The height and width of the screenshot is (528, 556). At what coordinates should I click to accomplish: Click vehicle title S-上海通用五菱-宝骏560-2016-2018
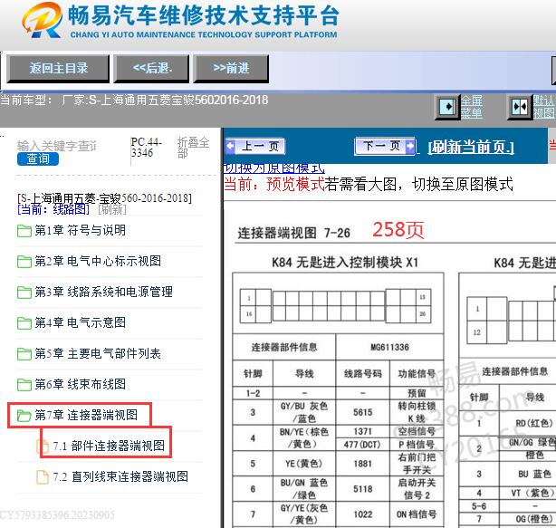pyautogui.click(x=105, y=197)
